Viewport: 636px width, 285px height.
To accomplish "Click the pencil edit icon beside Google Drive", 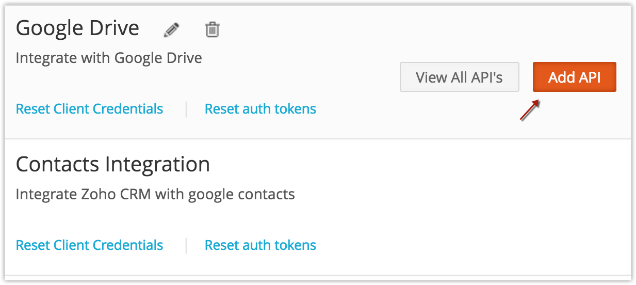I will tap(172, 30).
